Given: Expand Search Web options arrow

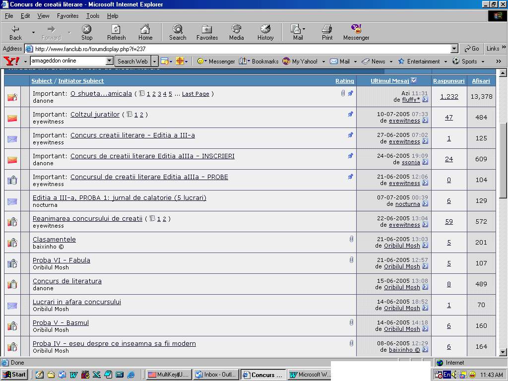Looking at the screenshot, I should pos(154,61).
